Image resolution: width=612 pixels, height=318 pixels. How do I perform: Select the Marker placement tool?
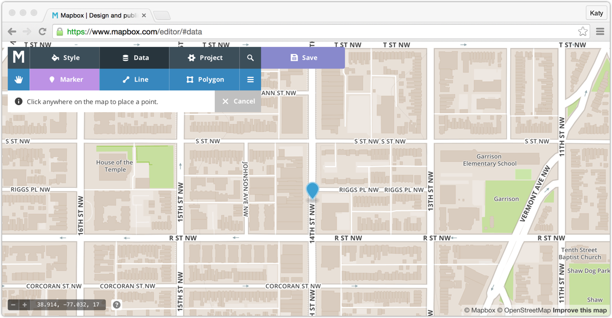pyautogui.click(x=64, y=79)
